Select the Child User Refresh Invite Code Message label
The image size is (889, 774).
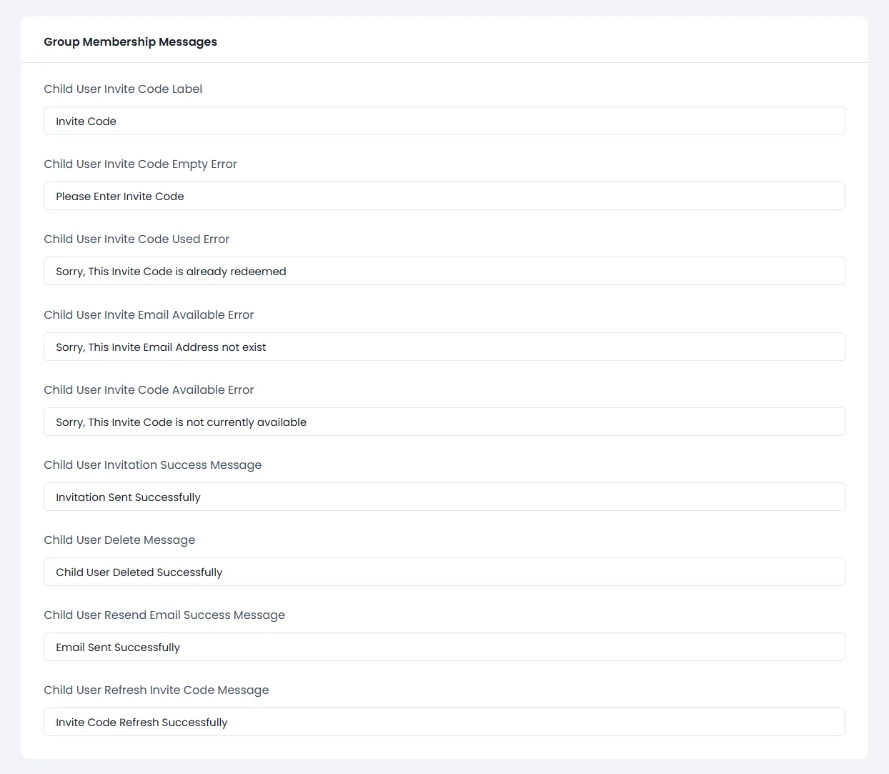(x=156, y=690)
